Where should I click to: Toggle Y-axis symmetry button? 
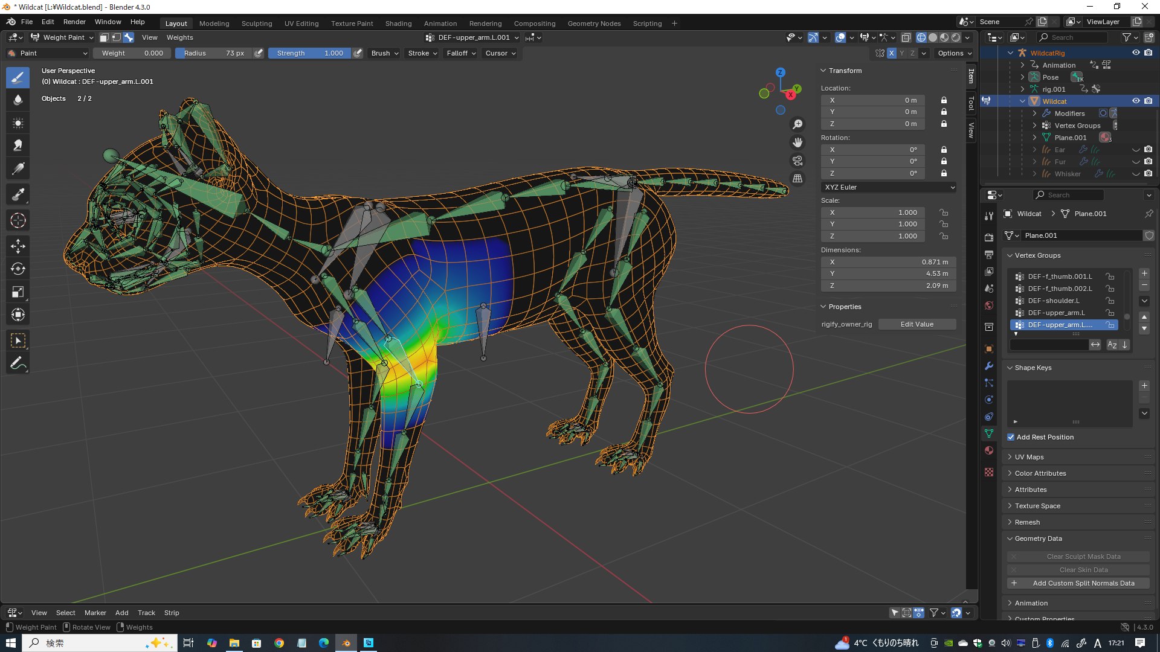click(x=902, y=53)
